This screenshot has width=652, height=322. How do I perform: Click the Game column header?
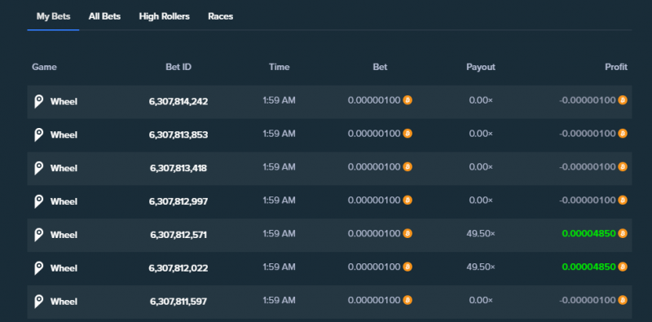(x=44, y=67)
